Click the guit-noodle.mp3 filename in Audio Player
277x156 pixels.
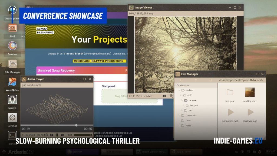click(31, 85)
